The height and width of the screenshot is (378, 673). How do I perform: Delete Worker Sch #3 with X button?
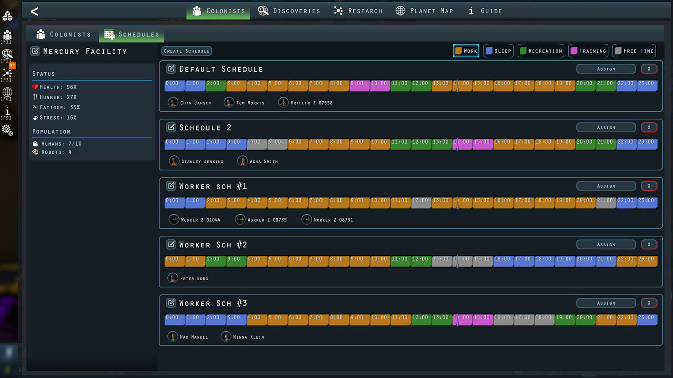pos(649,303)
